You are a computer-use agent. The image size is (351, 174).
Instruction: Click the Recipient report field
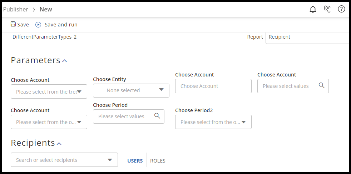point(307,37)
